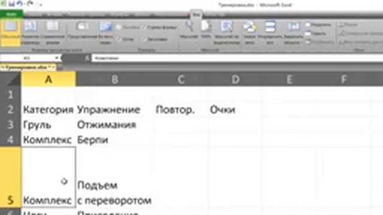The width and height of the screenshot is (383, 215).
Task: Select row 1 header
Action: click(x=10, y=94)
